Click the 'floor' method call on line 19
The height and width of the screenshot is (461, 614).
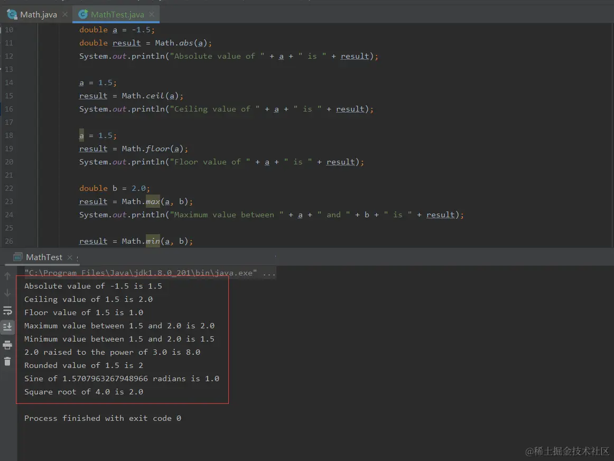click(157, 149)
